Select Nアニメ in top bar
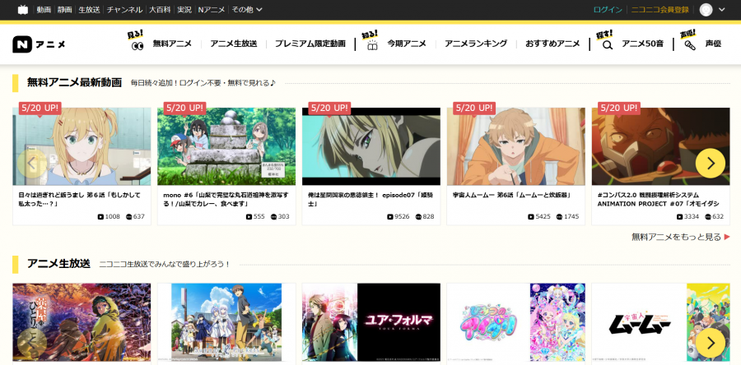 [x=212, y=9]
